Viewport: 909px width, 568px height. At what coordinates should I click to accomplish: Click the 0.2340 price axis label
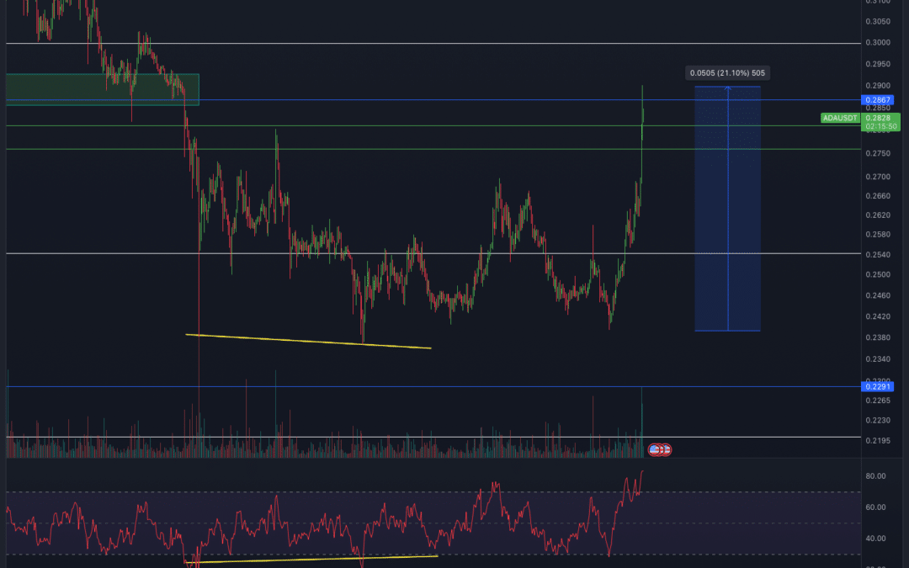[878, 359]
